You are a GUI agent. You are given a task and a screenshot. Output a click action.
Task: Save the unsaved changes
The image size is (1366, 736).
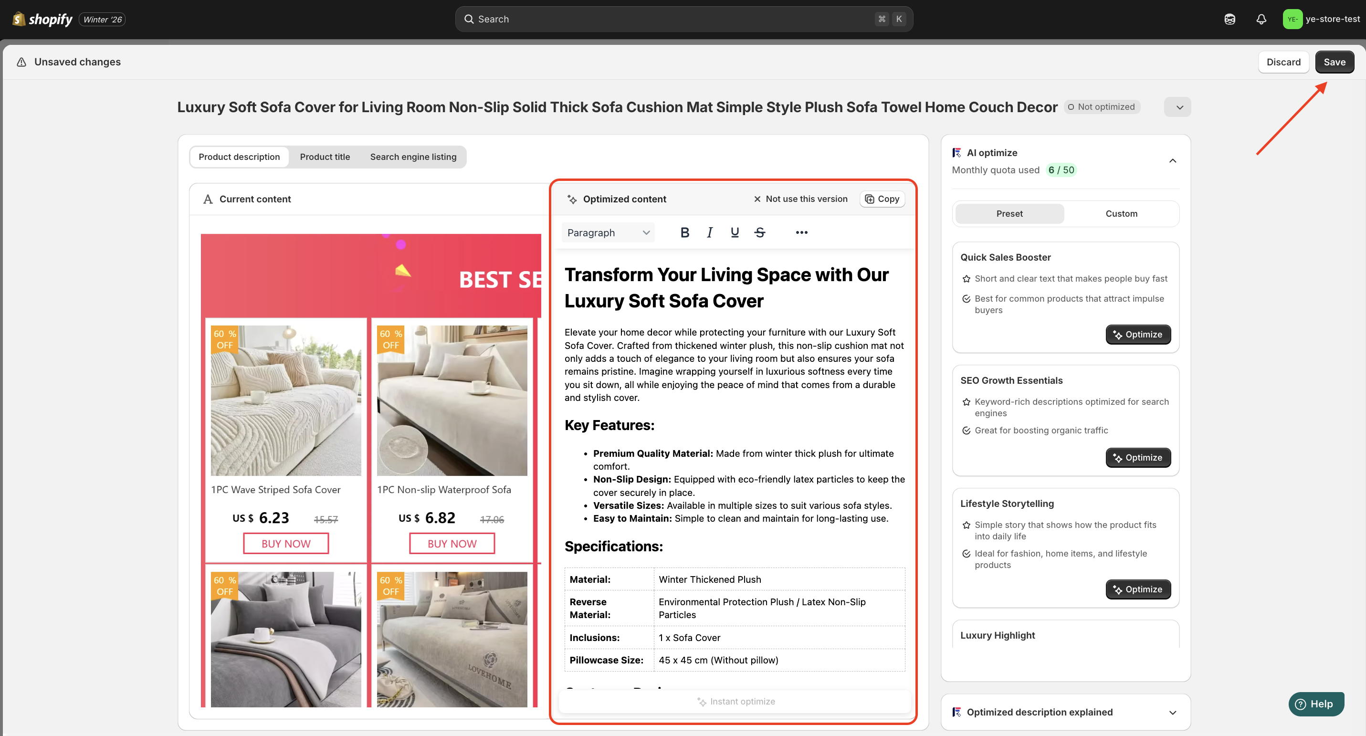pos(1334,62)
